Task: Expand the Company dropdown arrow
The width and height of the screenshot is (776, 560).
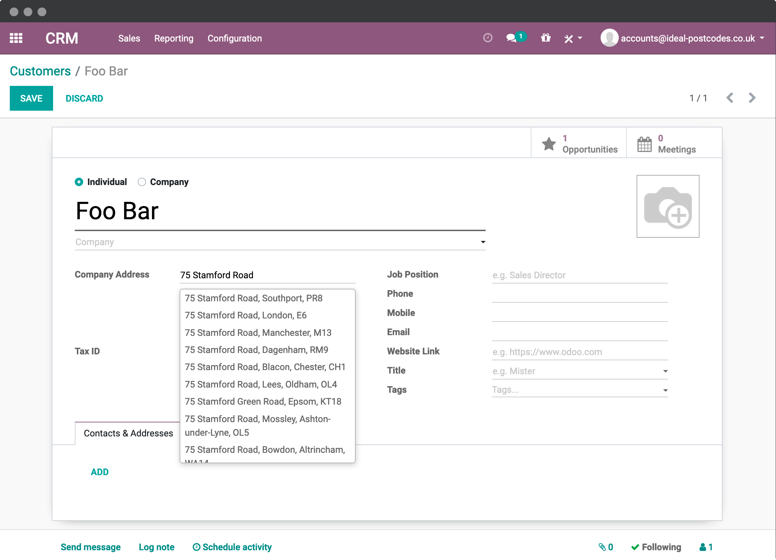Action: pyautogui.click(x=483, y=242)
